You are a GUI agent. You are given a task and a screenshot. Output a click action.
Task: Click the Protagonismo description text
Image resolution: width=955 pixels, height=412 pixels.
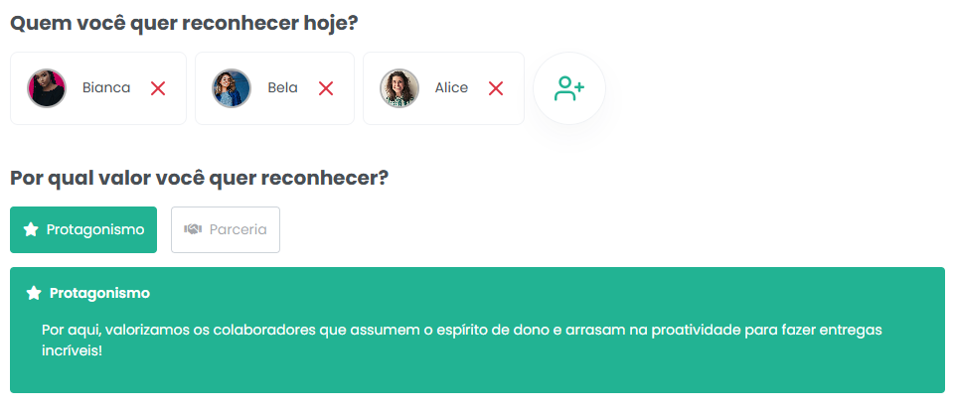pyautogui.click(x=462, y=341)
